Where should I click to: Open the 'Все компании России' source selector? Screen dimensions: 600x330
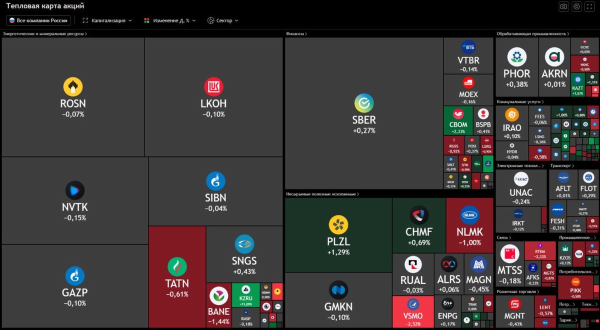38,20
